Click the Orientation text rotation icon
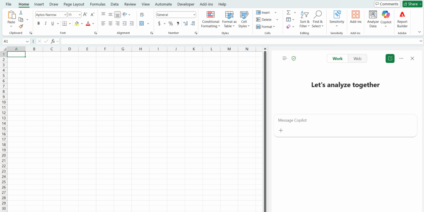 point(124,14)
